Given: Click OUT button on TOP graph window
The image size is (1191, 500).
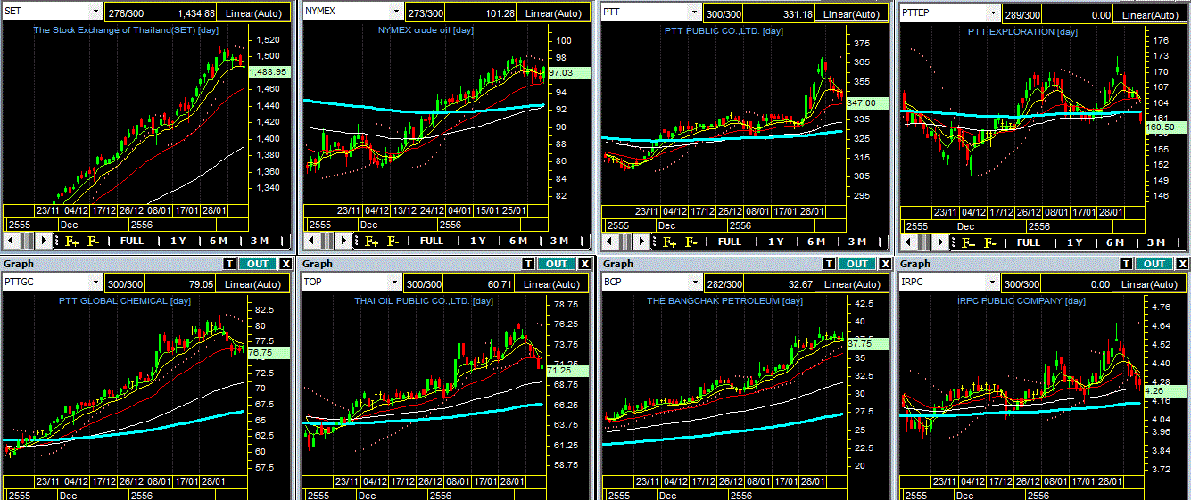Looking at the screenshot, I should coord(558,263).
